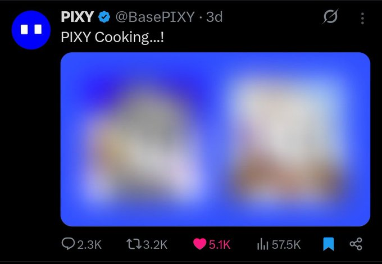Unlike the post via the pink heart
Viewport: 382px width, 264px height.
[199, 244]
